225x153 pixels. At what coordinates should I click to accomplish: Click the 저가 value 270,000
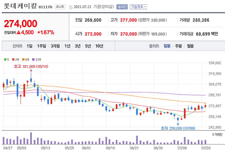[x=128, y=34]
